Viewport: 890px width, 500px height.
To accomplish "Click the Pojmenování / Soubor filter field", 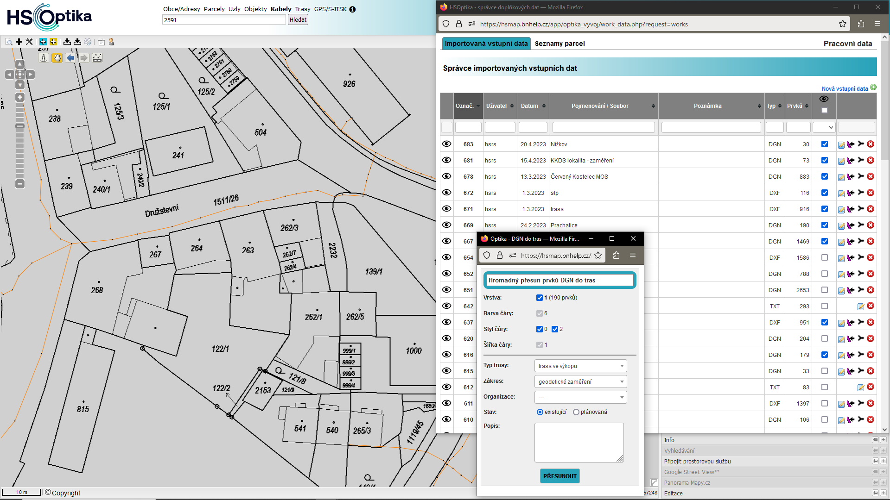I will (604, 127).
